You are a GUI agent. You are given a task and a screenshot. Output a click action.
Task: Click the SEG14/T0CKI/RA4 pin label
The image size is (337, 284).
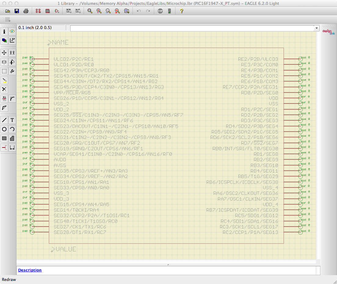[x=76, y=210]
